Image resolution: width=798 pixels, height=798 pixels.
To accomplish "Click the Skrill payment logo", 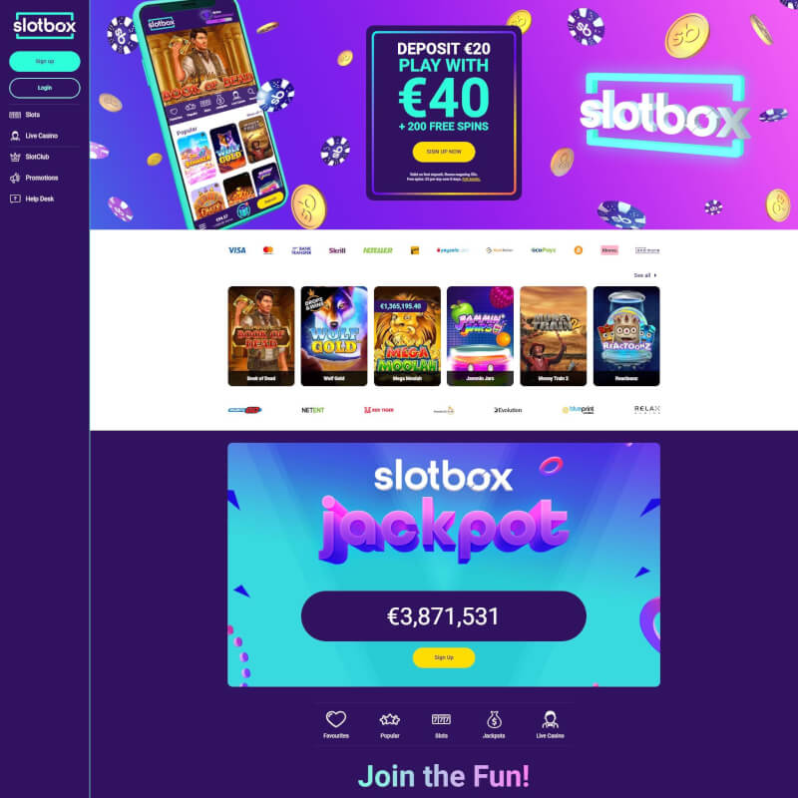I will point(337,250).
